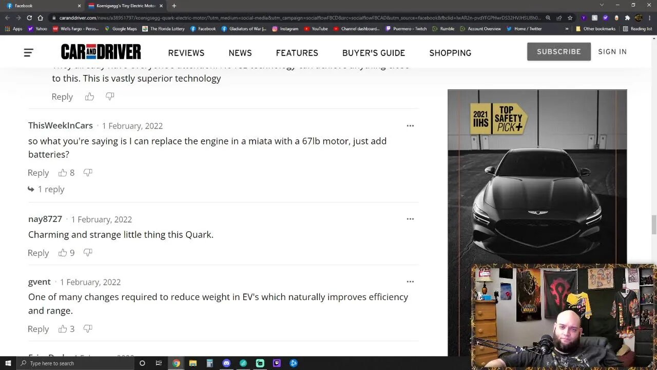Reply to nay8727's comment

(x=38, y=253)
